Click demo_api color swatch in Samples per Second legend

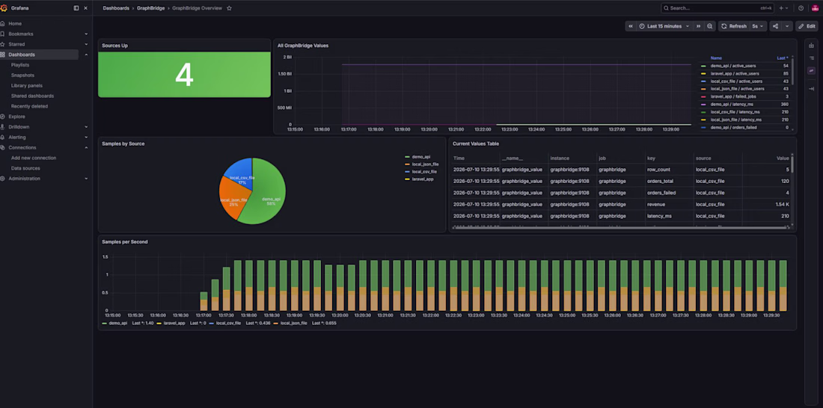pyautogui.click(x=105, y=323)
